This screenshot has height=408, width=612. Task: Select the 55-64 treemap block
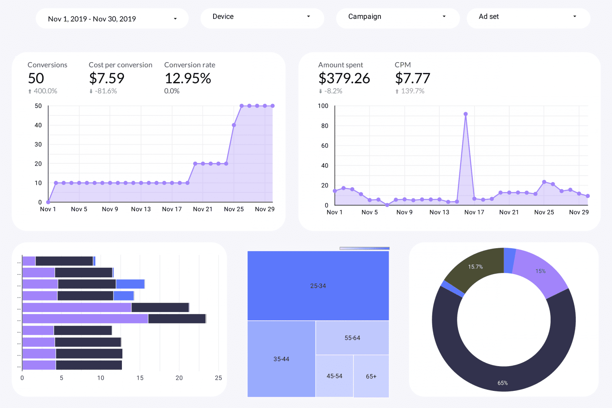352,338
